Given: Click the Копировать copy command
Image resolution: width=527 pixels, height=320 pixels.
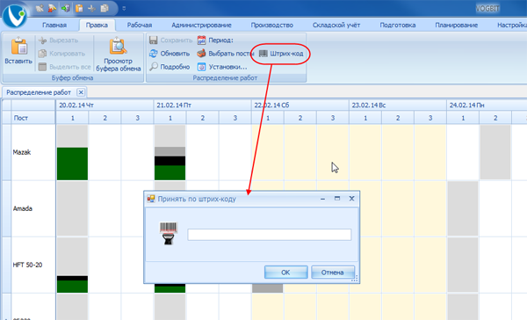Looking at the screenshot, I should [x=61, y=54].
